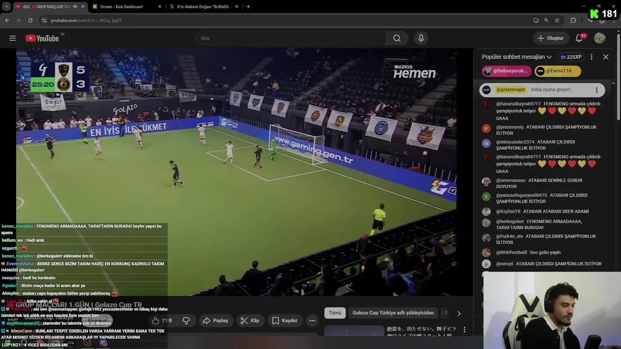The height and width of the screenshot is (349, 621).
Task: Click the @Eemo116 yellow chat chip
Action: click(x=558, y=71)
